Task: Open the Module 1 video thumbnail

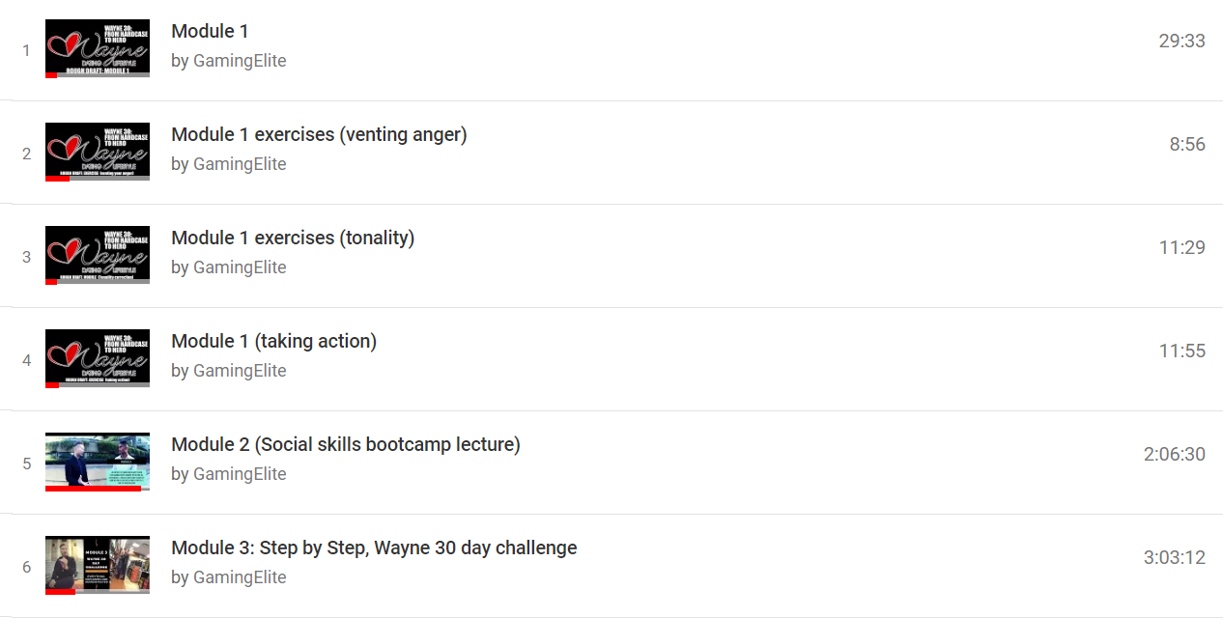Action: pos(97,46)
